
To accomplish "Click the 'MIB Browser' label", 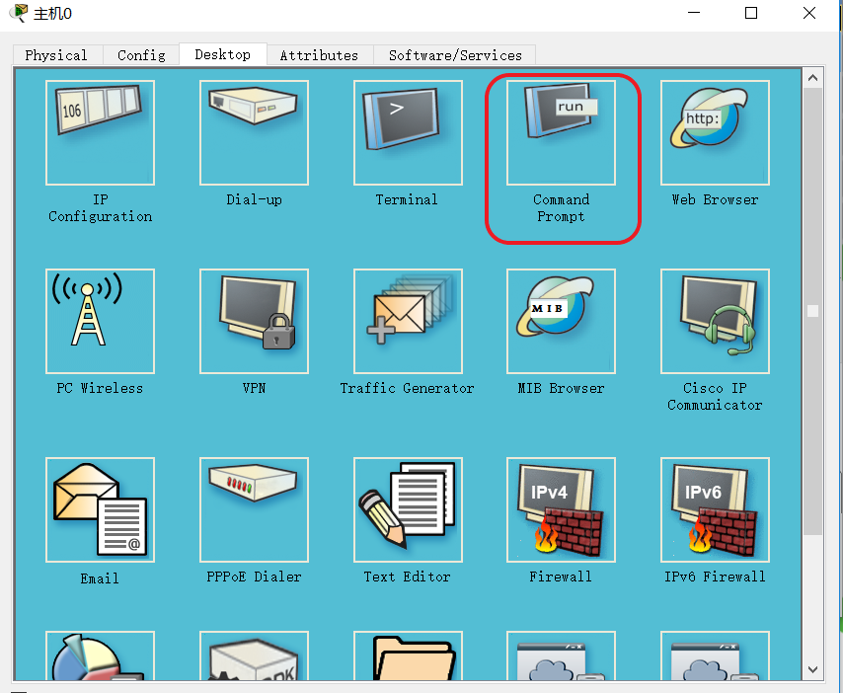I will coord(561,388).
